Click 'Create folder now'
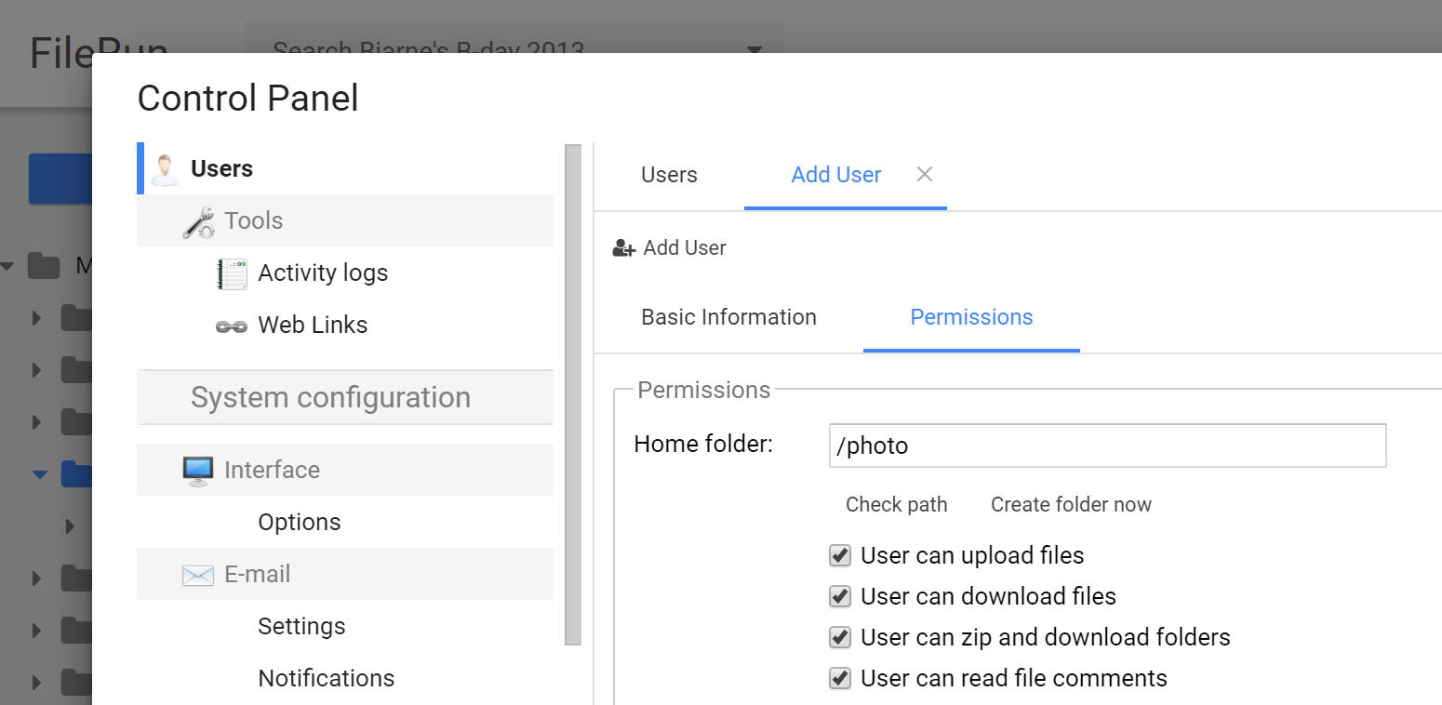The width and height of the screenshot is (1442, 705). 1070,504
